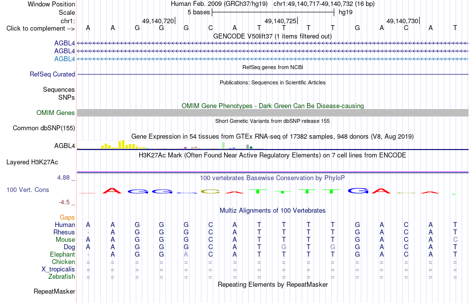Image resolution: width=469 pixels, height=303 pixels.
Task: Click the 'Click to complement -->' label
Action: click(40, 29)
